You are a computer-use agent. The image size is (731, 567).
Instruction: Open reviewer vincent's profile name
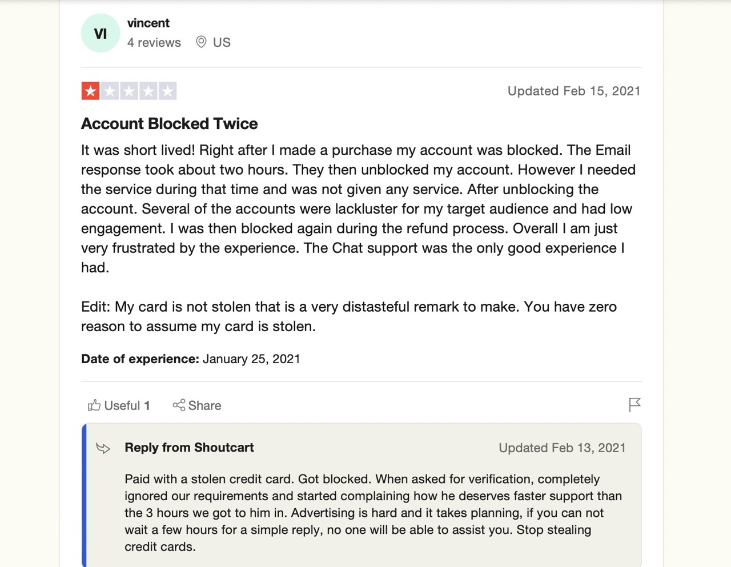pyautogui.click(x=148, y=23)
